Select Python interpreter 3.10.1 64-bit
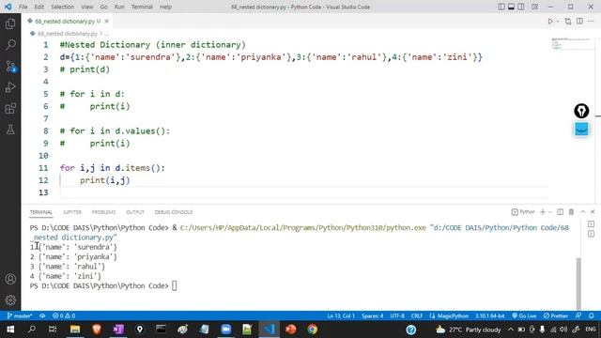The image size is (601, 338). tap(489, 315)
